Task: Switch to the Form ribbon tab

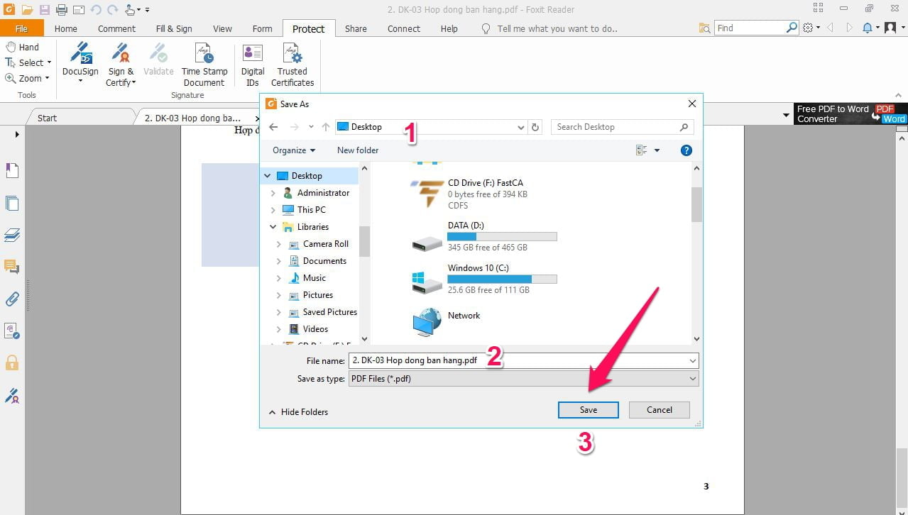Action: [x=262, y=28]
